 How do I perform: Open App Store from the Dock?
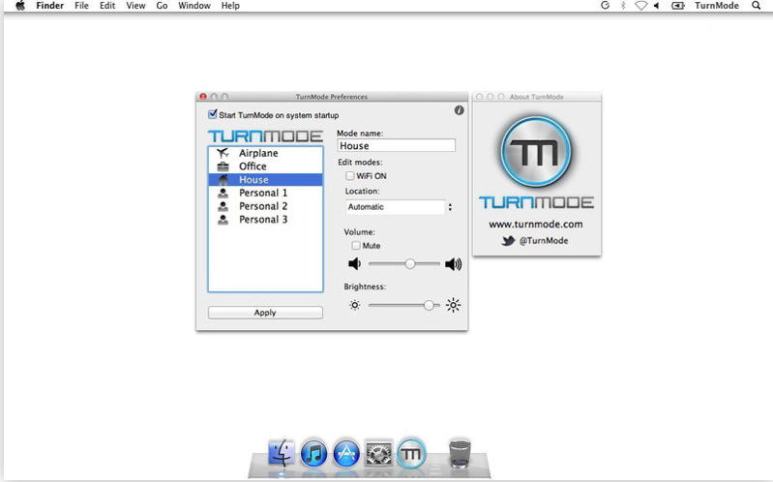pos(346,453)
